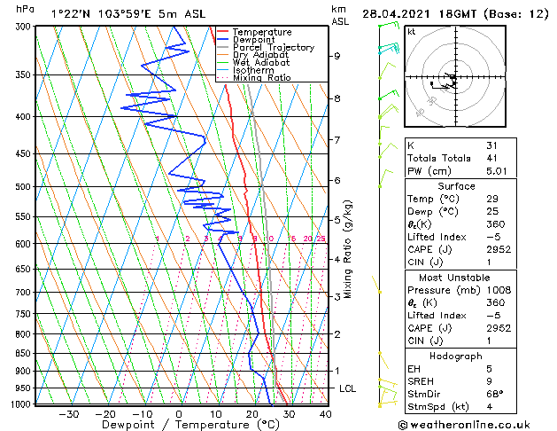Click the red Temperature legend line
The height and width of the screenshot is (431, 557).
tap(222, 31)
